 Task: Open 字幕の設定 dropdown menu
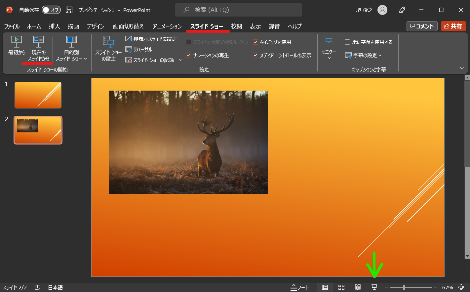coord(363,55)
